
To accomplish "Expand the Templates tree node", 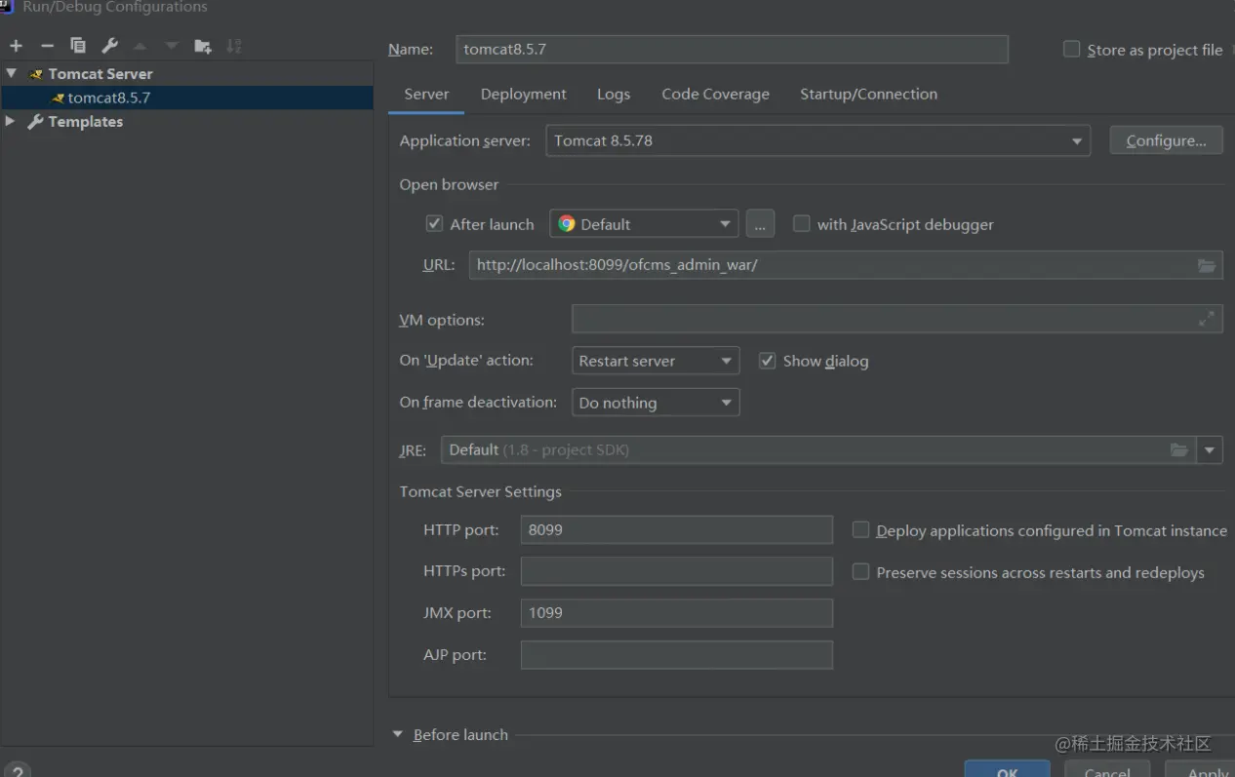I will (11, 121).
